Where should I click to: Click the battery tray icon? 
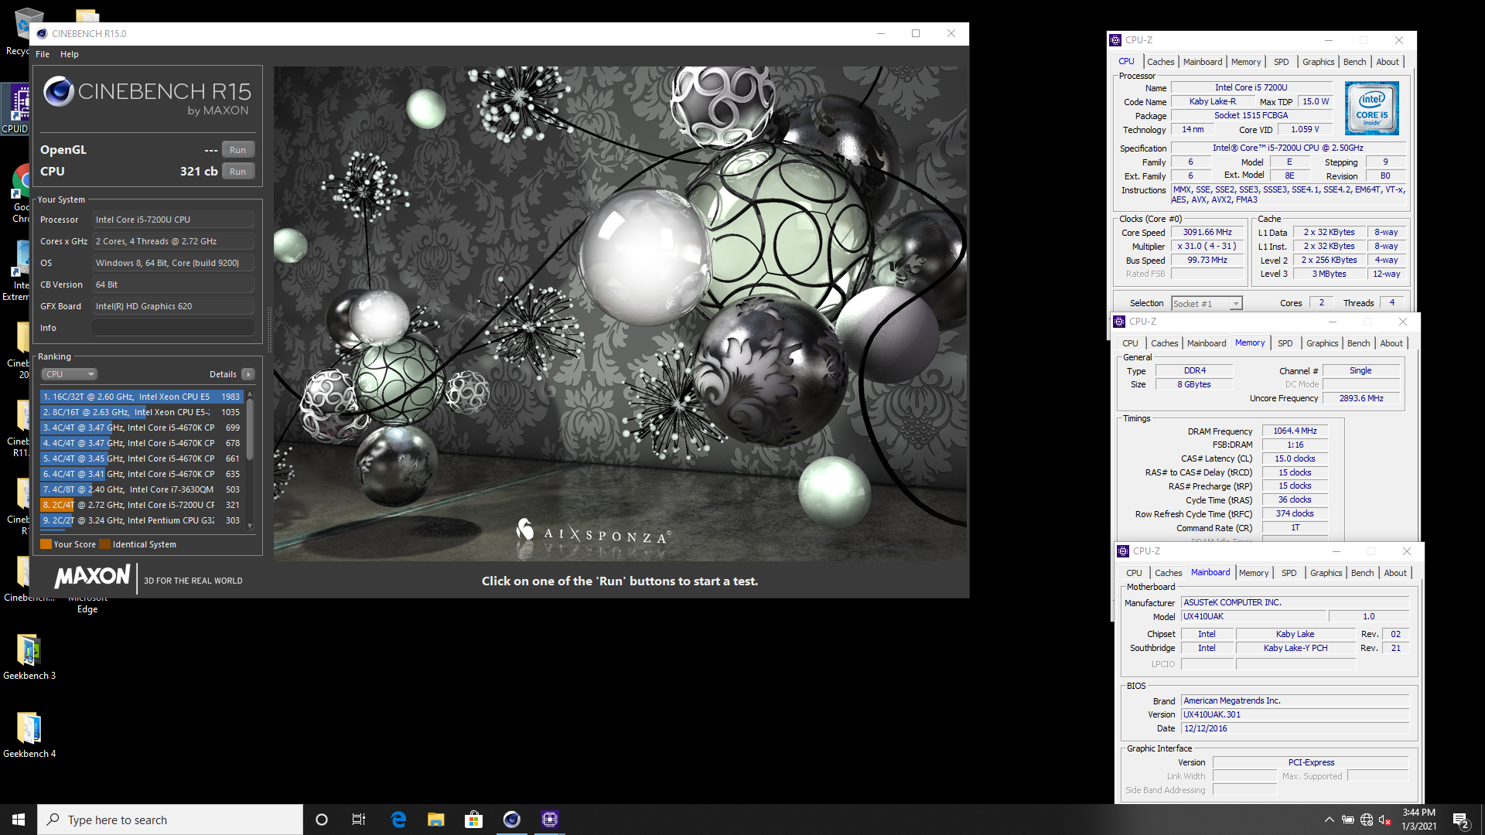click(1347, 820)
